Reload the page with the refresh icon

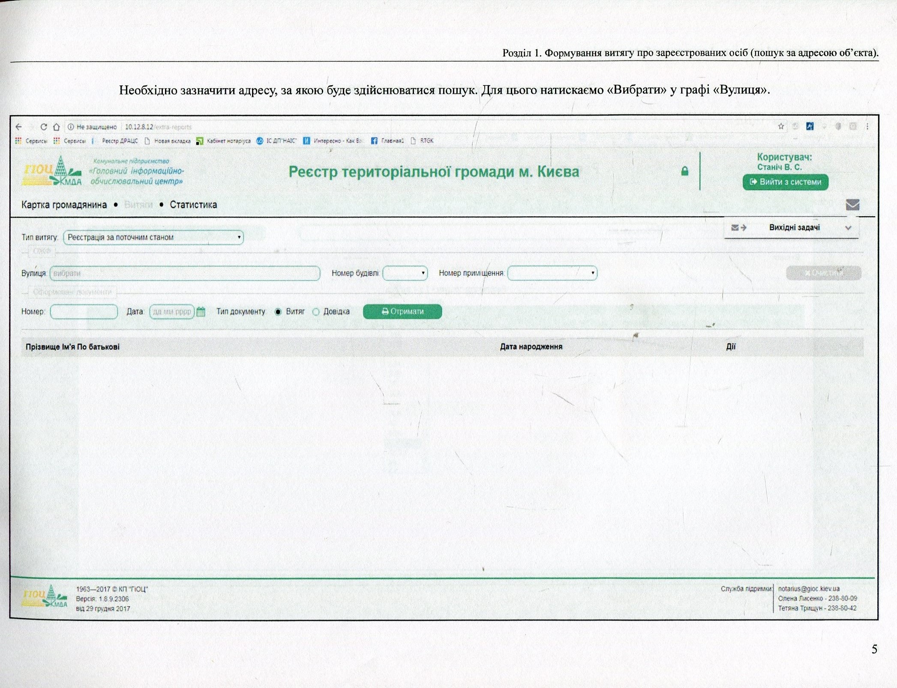point(43,127)
